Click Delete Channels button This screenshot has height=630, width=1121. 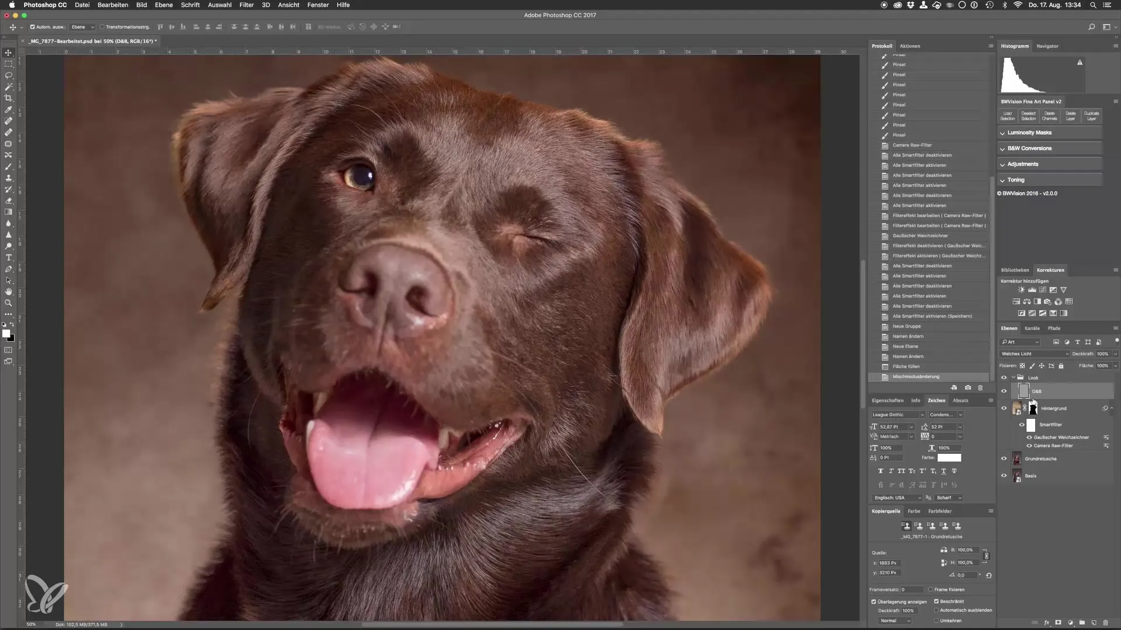click(x=1049, y=116)
